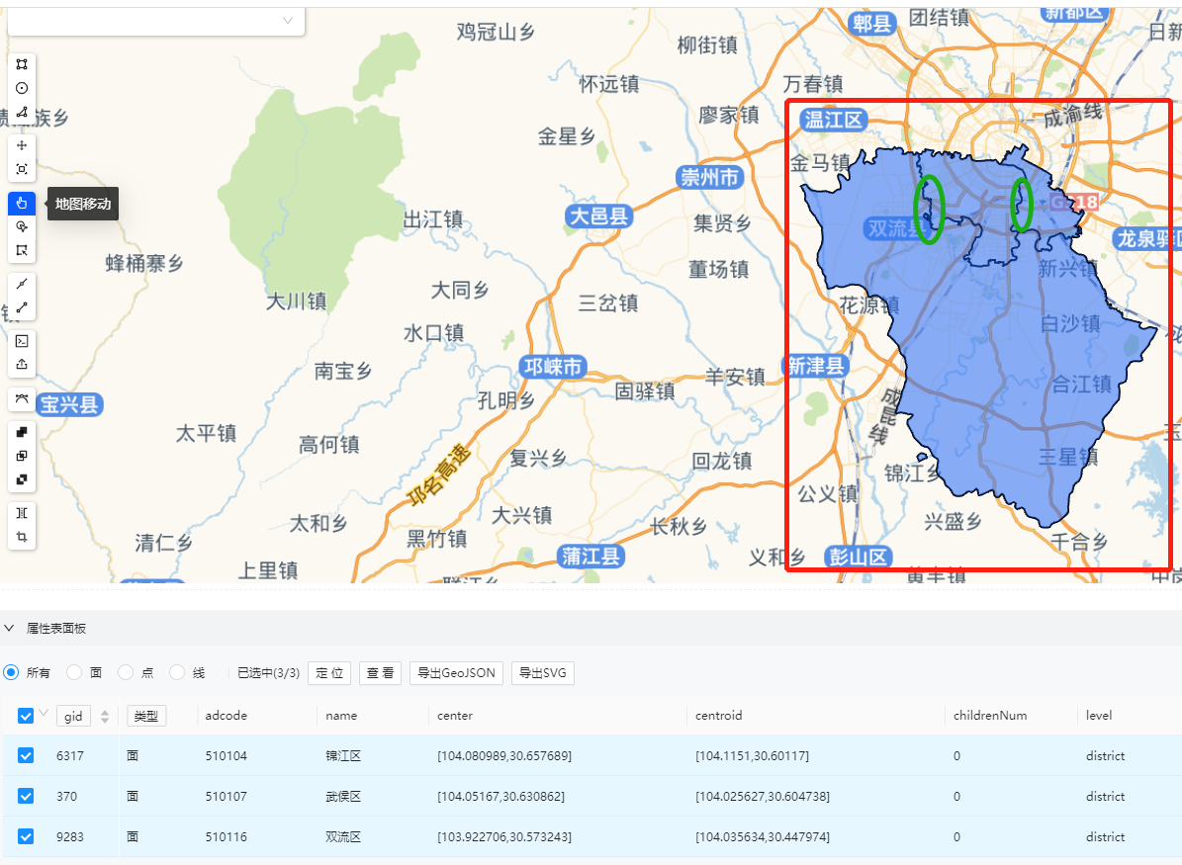Screen dimensions: 1182x865
Task: Click the childrenNum column header
Action: pyautogui.click(x=990, y=715)
